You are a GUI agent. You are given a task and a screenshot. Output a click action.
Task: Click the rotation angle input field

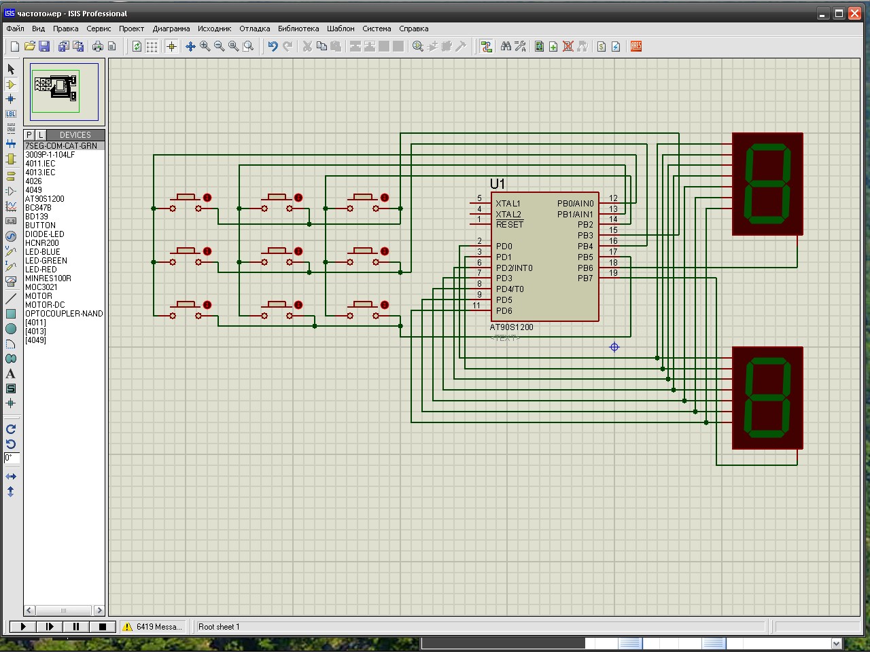click(x=12, y=458)
